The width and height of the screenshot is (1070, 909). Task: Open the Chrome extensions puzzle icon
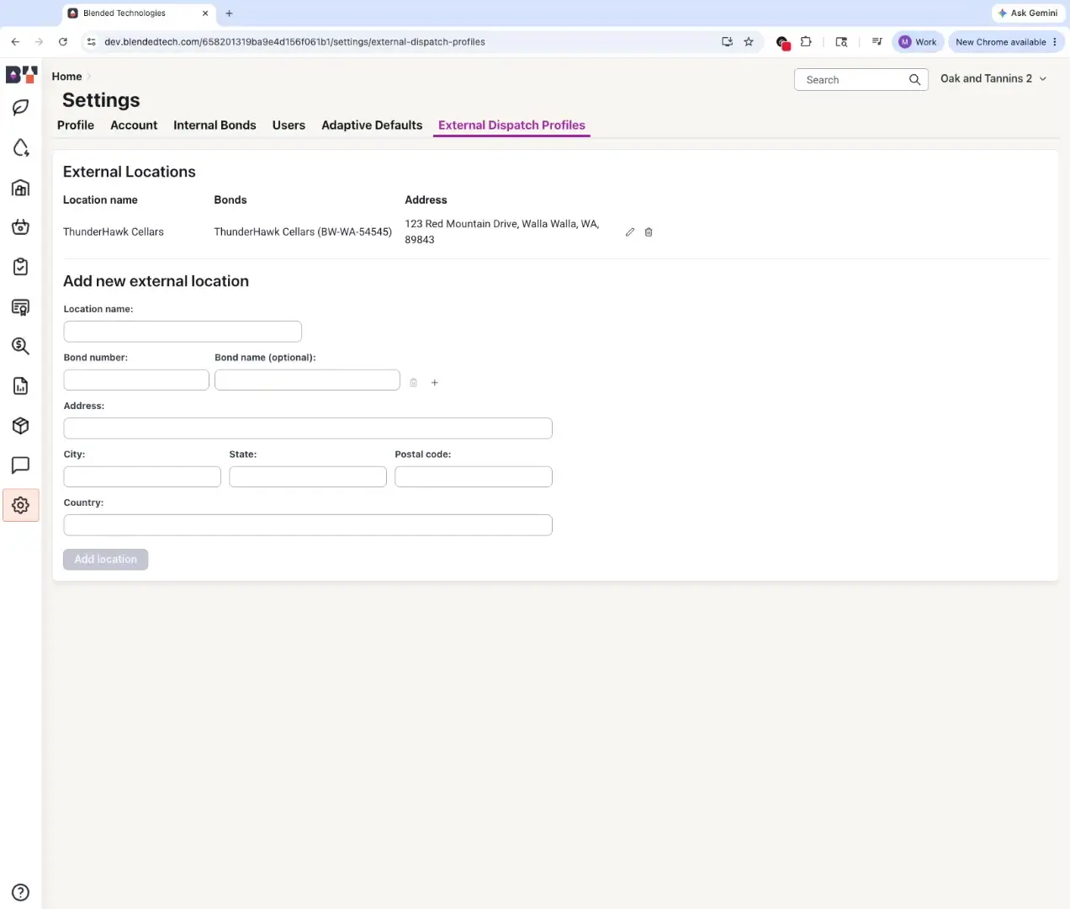tap(806, 41)
